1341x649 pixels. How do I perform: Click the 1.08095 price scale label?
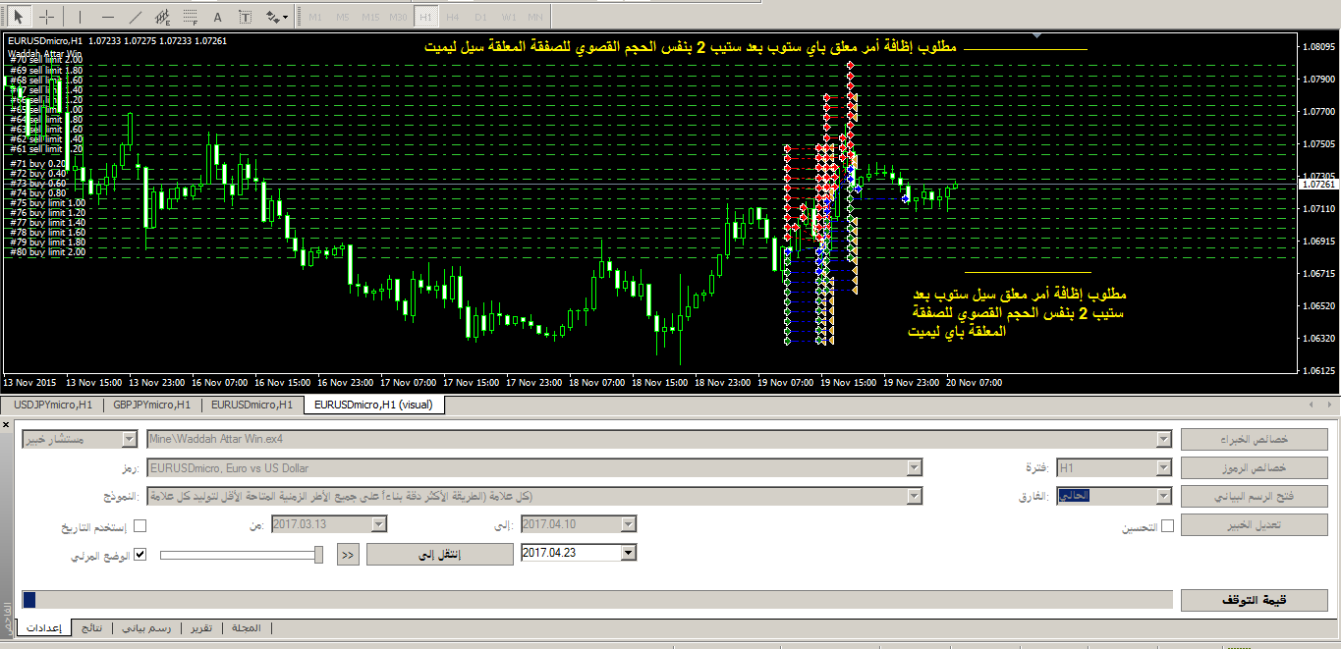click(x=1318, y=46)
